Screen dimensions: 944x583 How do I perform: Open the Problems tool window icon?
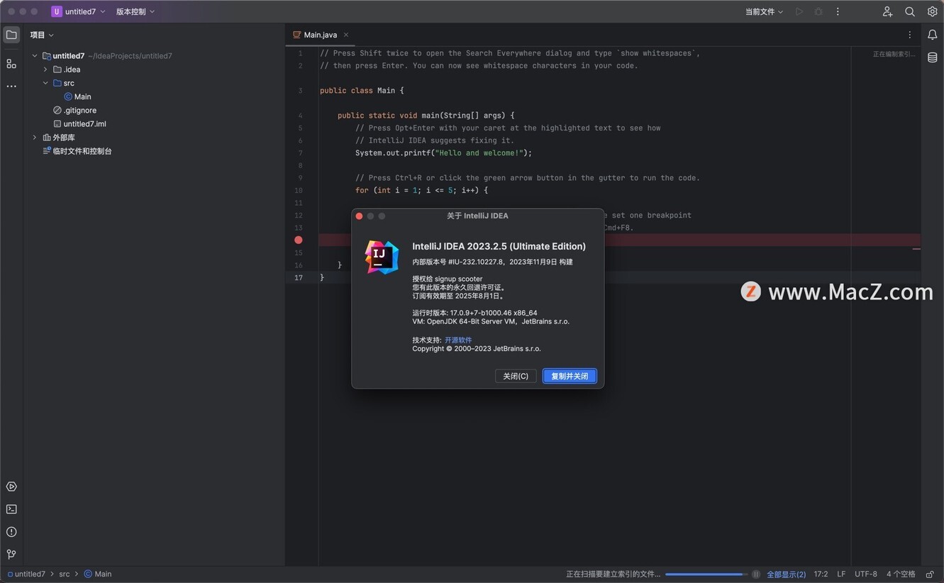[x=11, y=532]
